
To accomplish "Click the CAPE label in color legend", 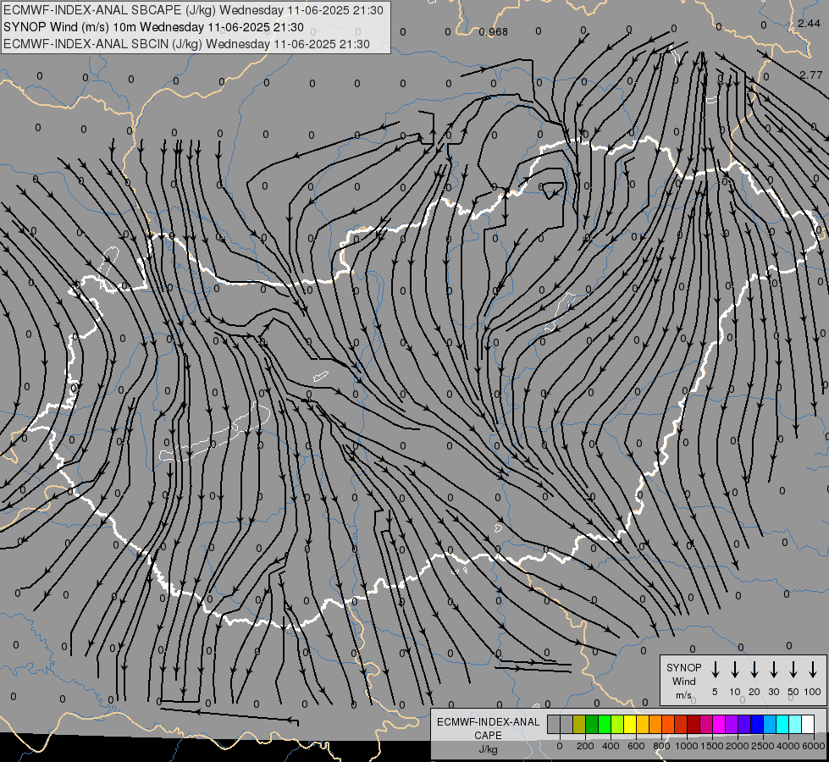I will [x=488, y=736].
